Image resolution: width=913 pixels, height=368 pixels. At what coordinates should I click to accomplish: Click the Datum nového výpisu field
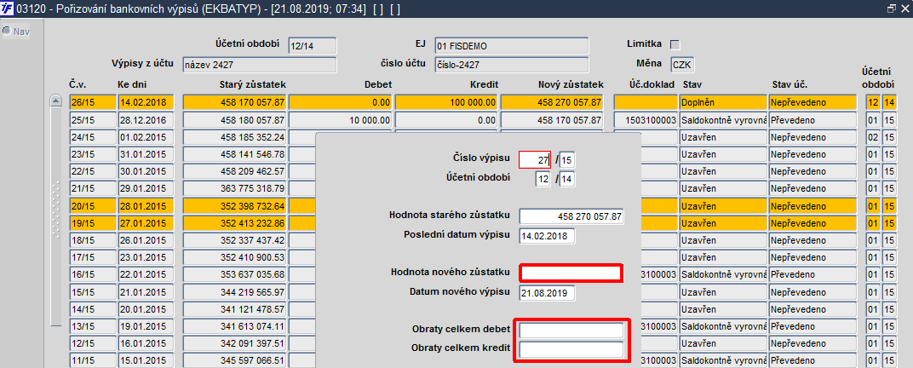click(x=547, y=292)
